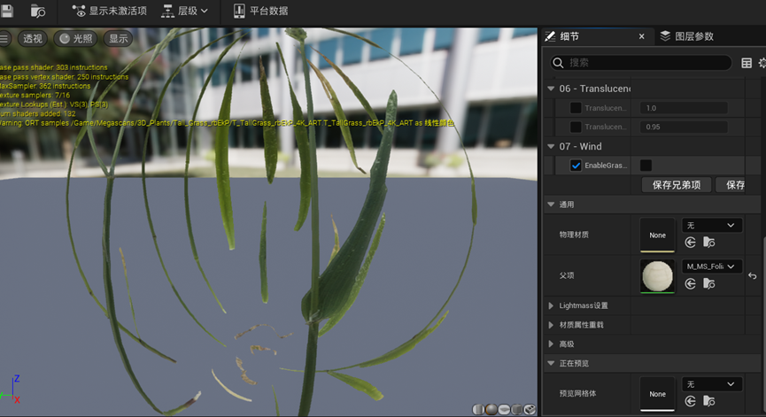This screenshot has width=766, height=417.
Task: Collapse the 正在预览 previewing section
Action: pyautogui.click(x=551, y=363)
